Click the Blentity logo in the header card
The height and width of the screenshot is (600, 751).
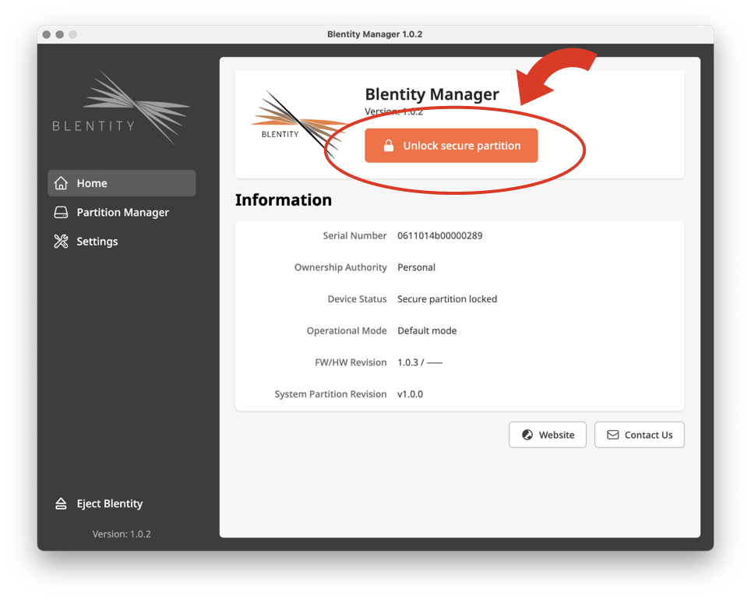click(x=299, y=124)
